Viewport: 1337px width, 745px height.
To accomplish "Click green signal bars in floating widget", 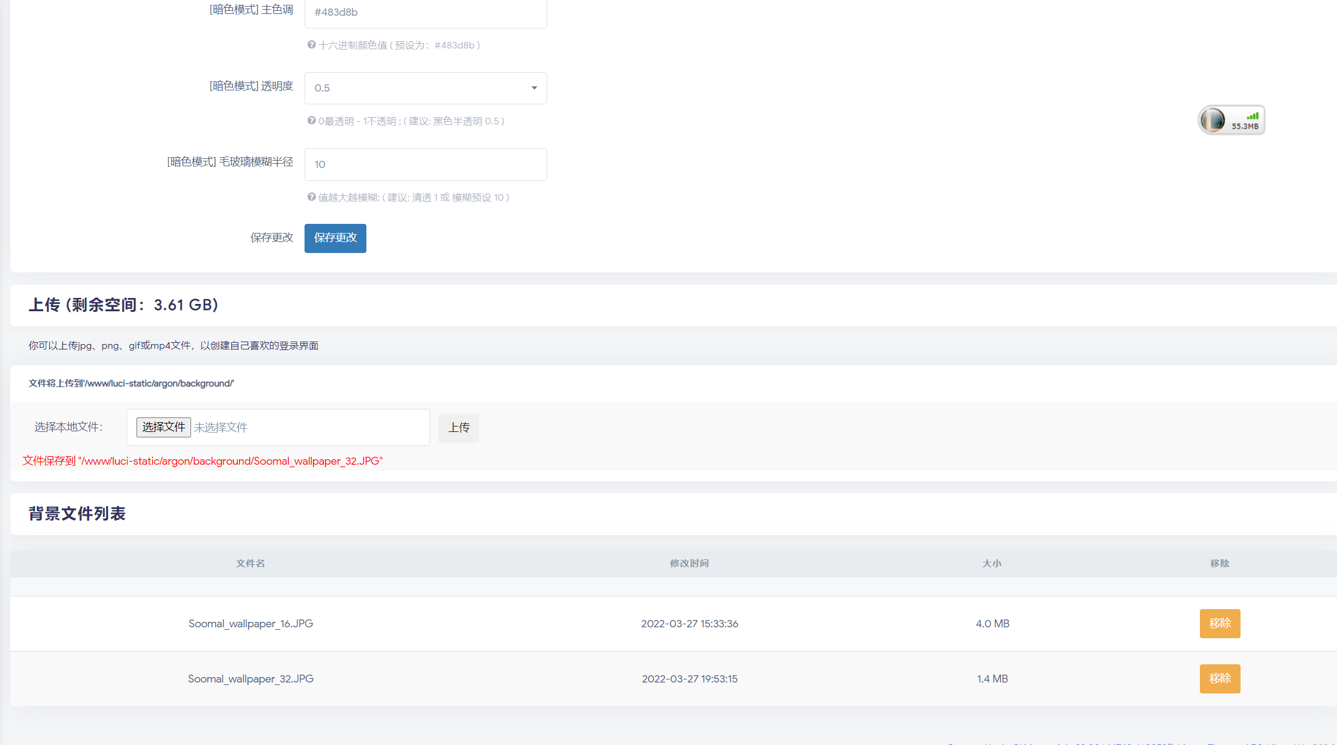I will (1252, 116).
